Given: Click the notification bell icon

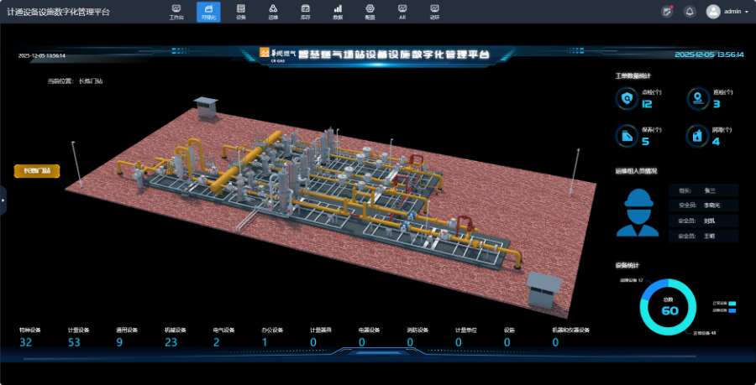Looking at the screenshot, I should pyautogui.click(x=690, y=12).
